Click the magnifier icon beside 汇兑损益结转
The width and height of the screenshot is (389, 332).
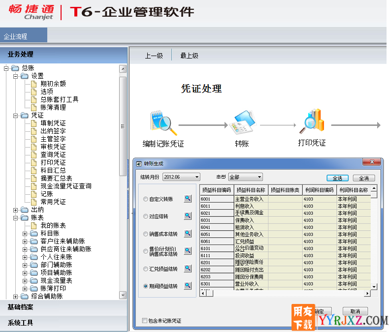(x=188, y=269)
